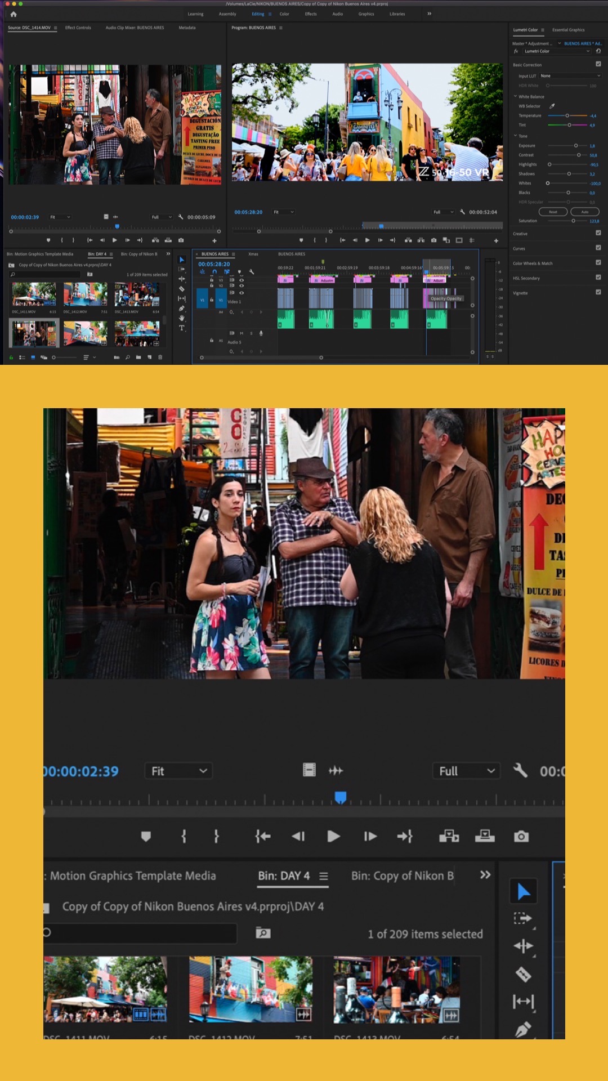The image size is (608, 1081).
Task: Collapse the White Balance section
Action: [515, 96]
